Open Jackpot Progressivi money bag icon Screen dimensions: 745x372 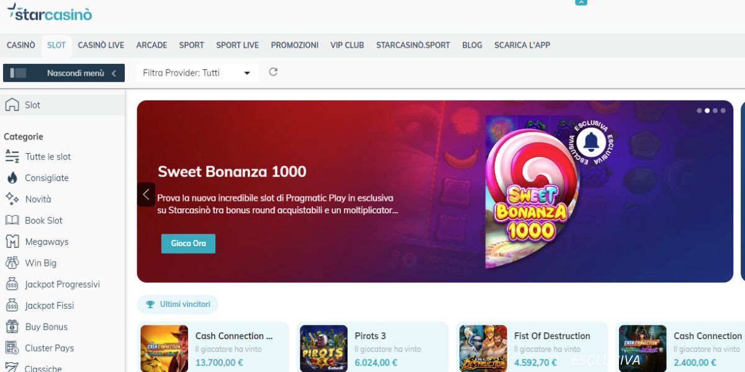(x=12, y=284)
